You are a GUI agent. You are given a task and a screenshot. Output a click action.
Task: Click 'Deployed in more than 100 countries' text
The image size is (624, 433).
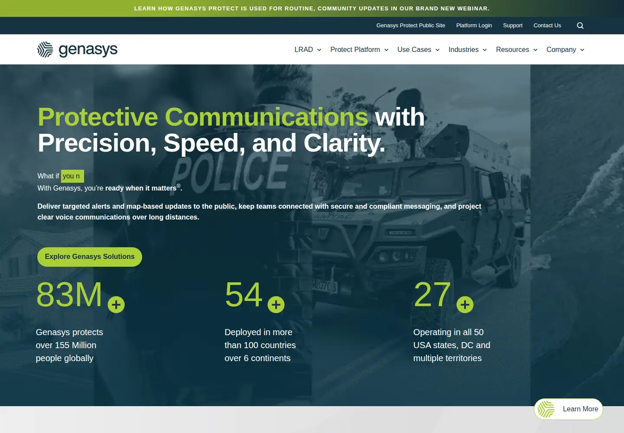coord(260,345)
